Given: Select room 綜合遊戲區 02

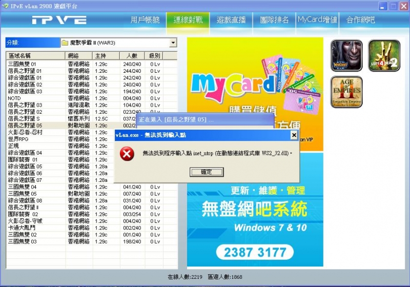Looking at the screenshot, I should tap(92, 85).
